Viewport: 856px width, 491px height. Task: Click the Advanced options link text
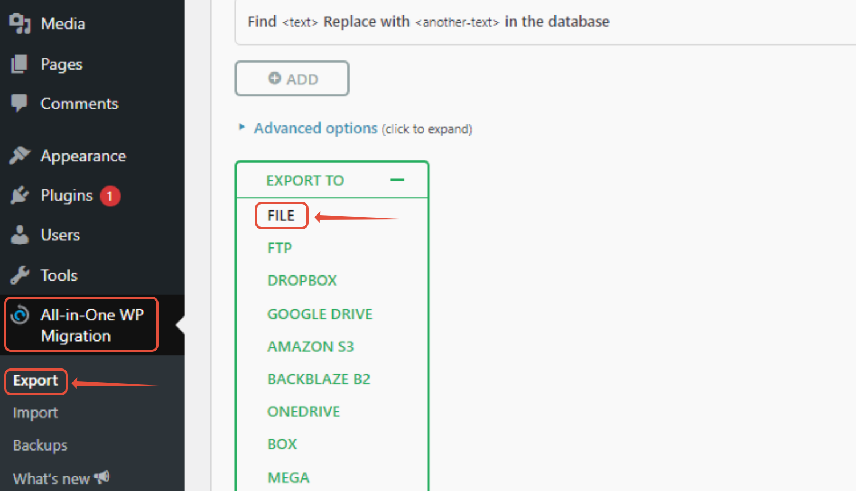click(316, 128)
